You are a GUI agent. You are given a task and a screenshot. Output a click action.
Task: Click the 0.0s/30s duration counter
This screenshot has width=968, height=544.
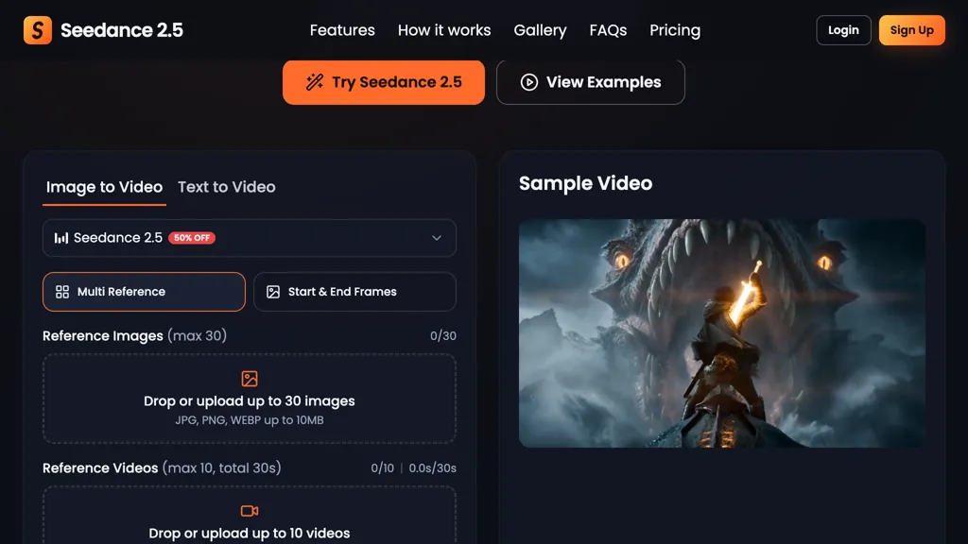tap(433, 468)
